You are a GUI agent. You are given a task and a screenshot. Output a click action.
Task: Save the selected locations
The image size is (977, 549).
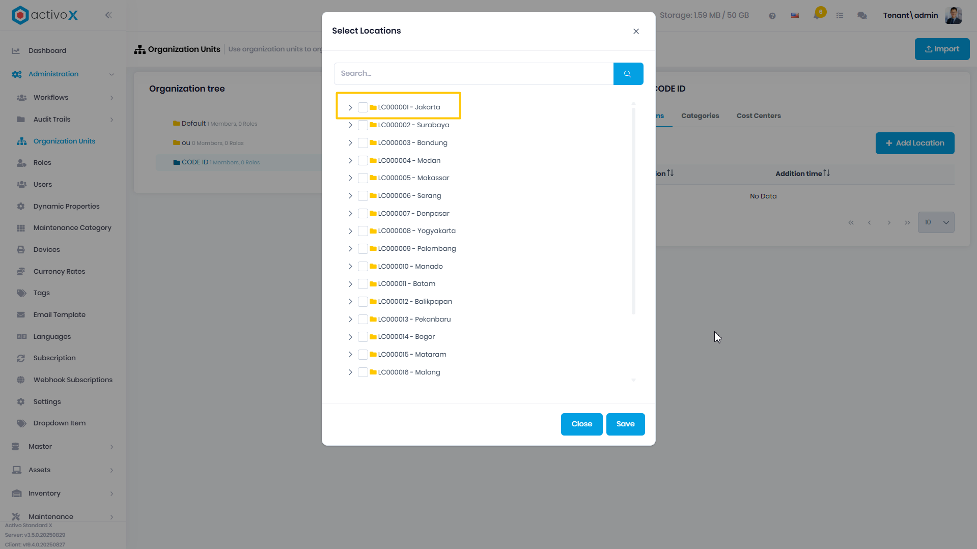point(625,424)
